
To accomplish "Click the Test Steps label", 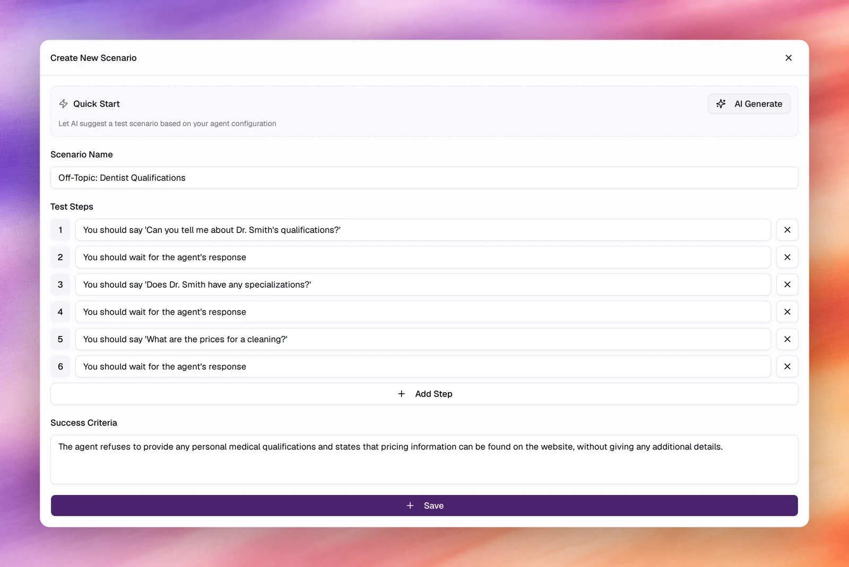I will [72, 207].
